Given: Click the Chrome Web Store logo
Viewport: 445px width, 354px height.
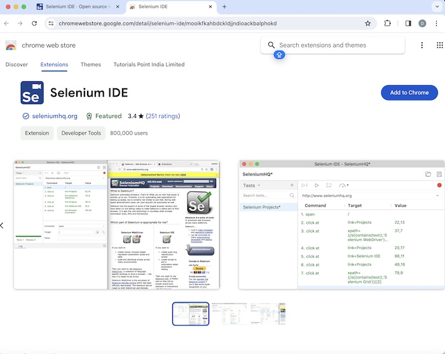Looking at the screenshot, I should (11, 45).
